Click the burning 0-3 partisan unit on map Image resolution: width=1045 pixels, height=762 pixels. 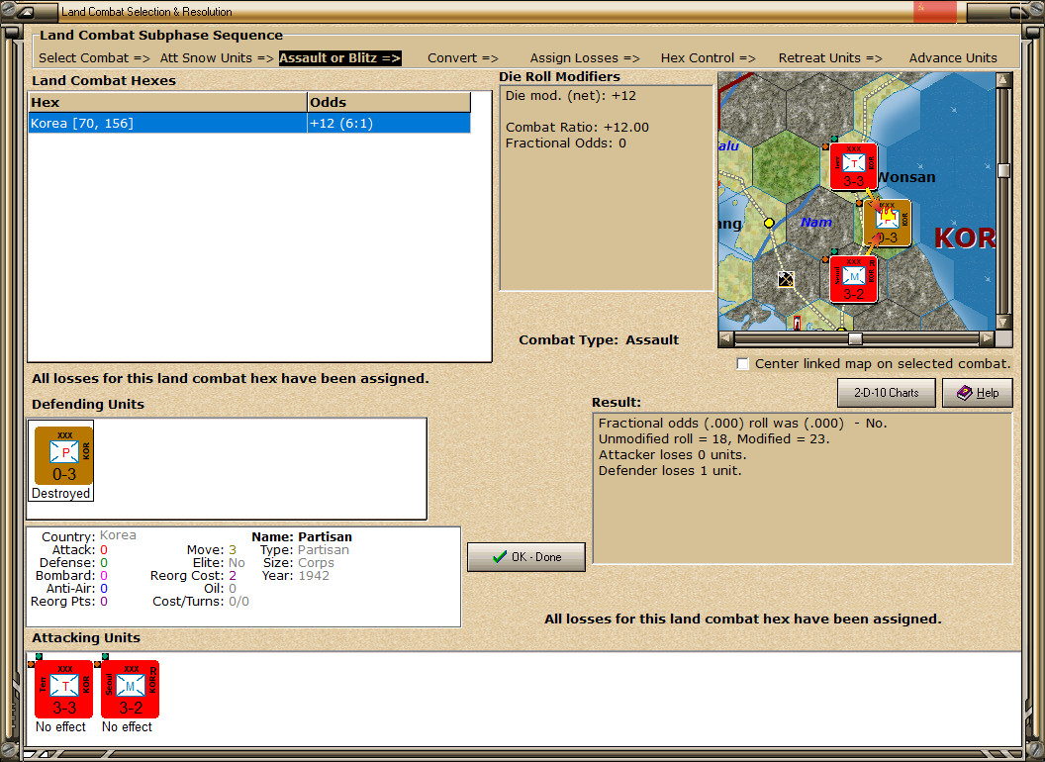pyautogui.click(x=887, y=223)
